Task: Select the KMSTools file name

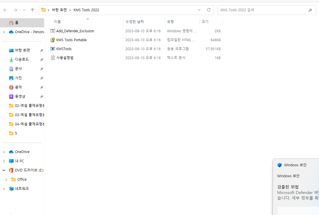Action: (x=64, y=49)
